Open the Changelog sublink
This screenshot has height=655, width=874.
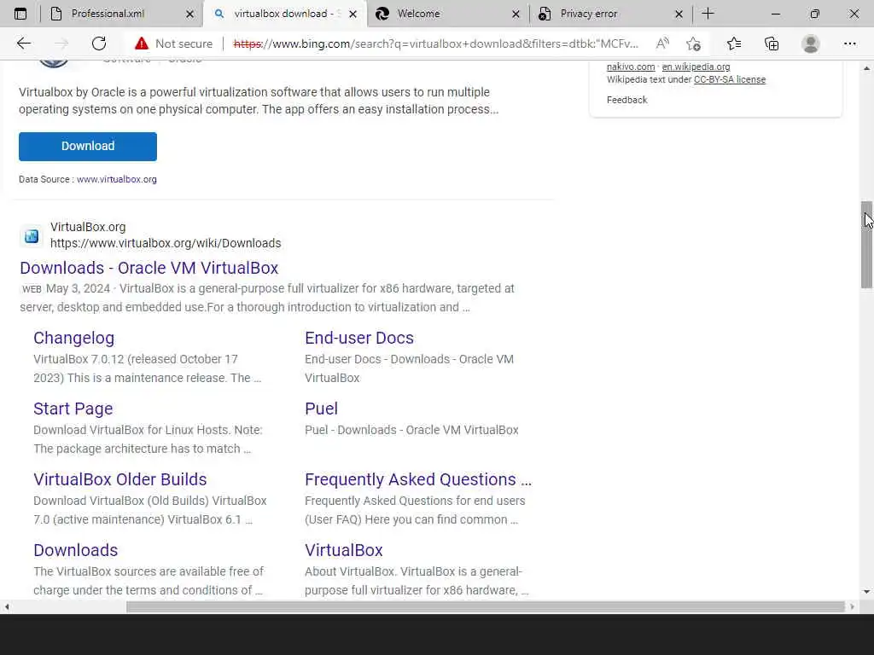tap(73, 338)
